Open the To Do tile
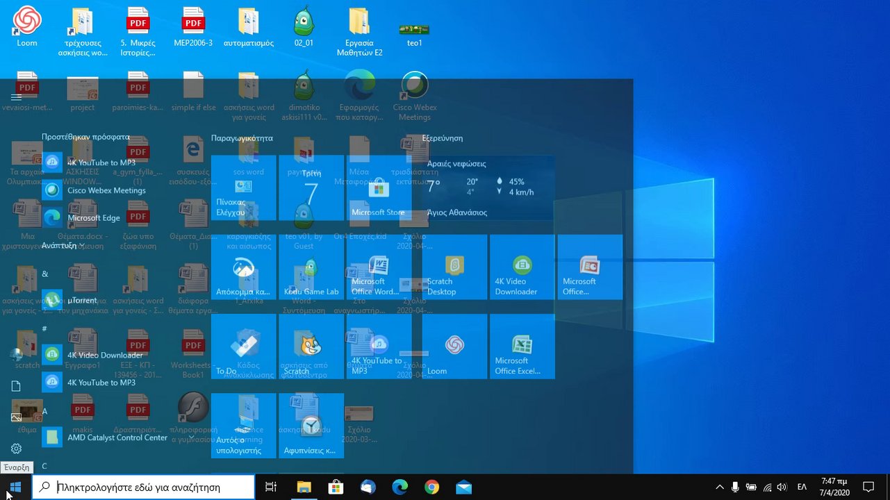 tap(243, 346)
